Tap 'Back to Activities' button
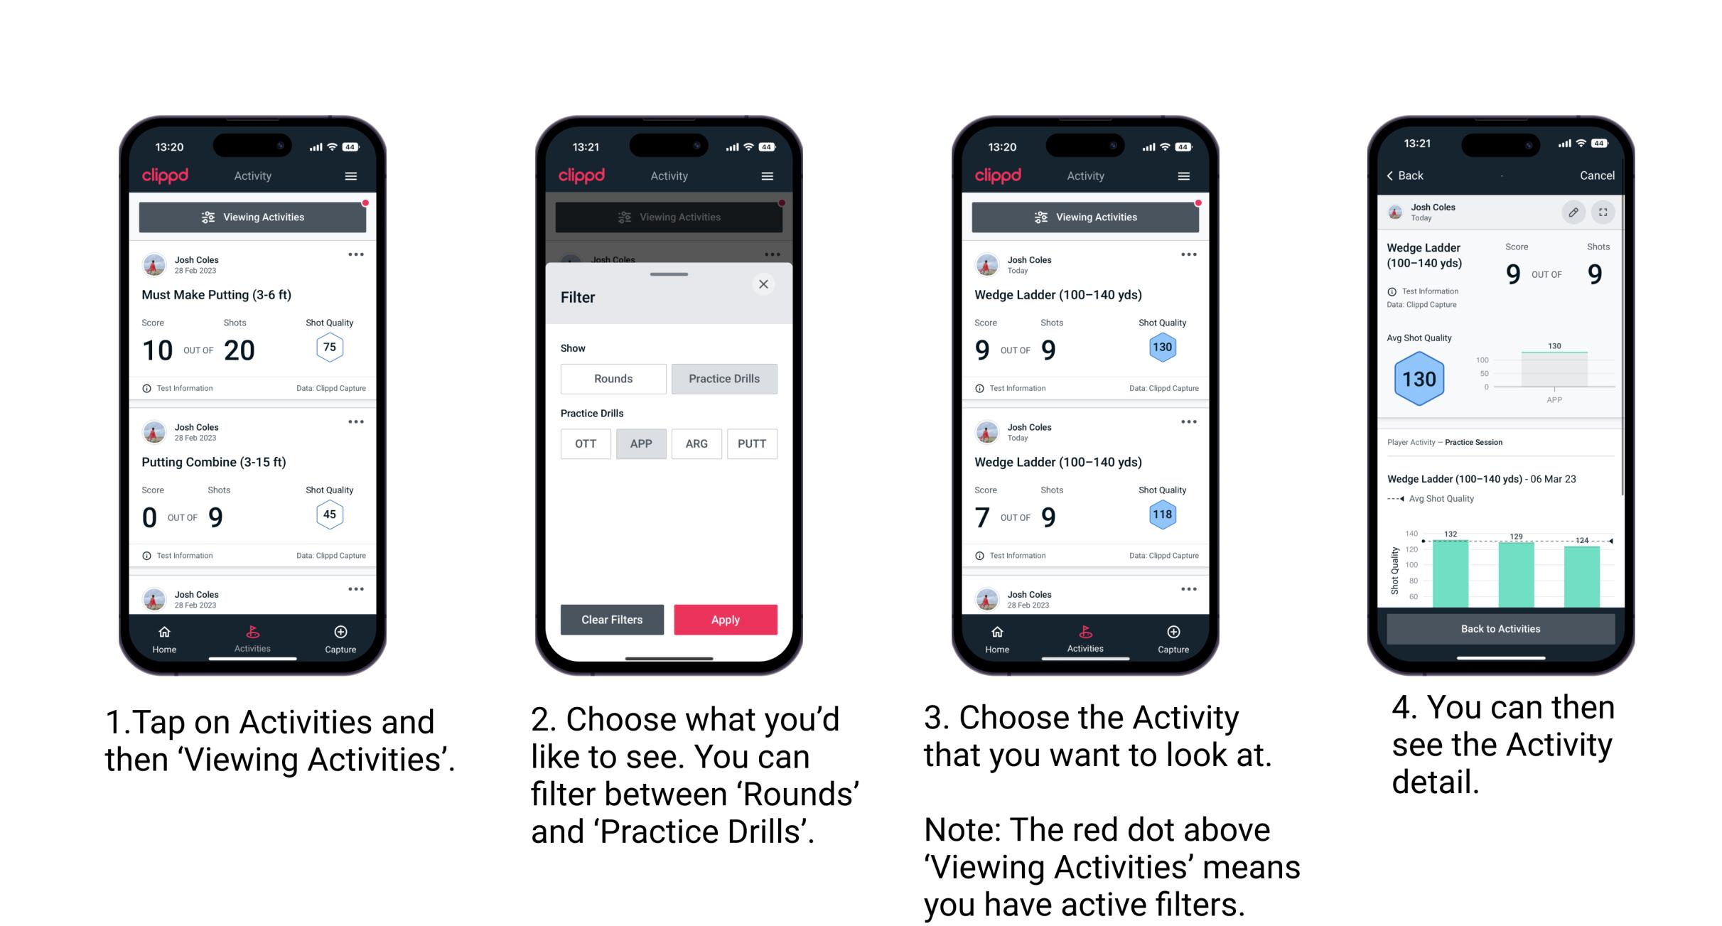Screen dimensions: 1722x926 1500,630
